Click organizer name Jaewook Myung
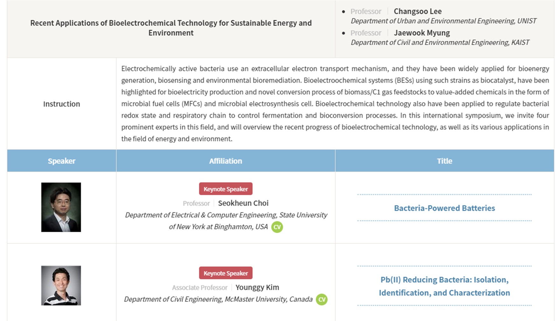This screenshot has width=560, height=321. pos(422,33)
